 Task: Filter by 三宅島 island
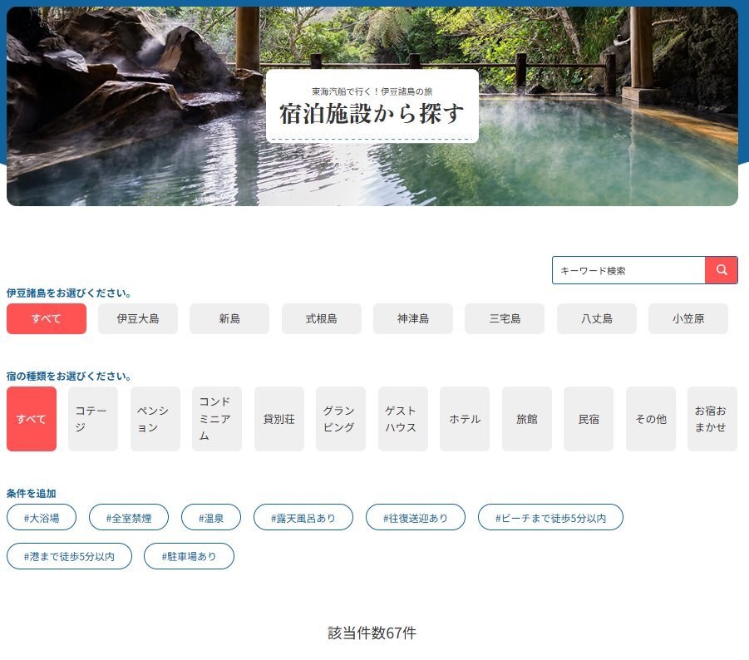(x=505, y=318)
